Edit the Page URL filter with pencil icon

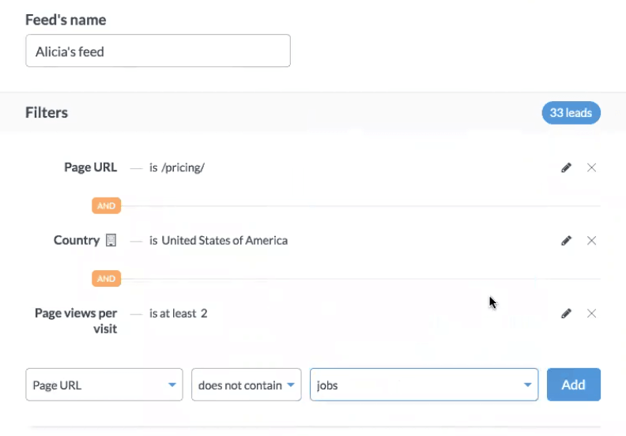click(566, 167)
